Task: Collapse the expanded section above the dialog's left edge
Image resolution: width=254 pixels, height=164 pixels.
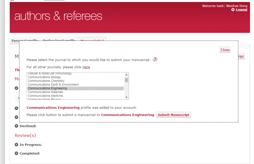Action: pos(16,88)
